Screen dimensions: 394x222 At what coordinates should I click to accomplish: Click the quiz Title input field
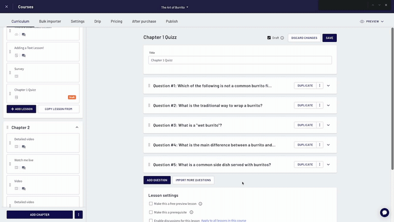pyautogui.click(x=240, y=60)
